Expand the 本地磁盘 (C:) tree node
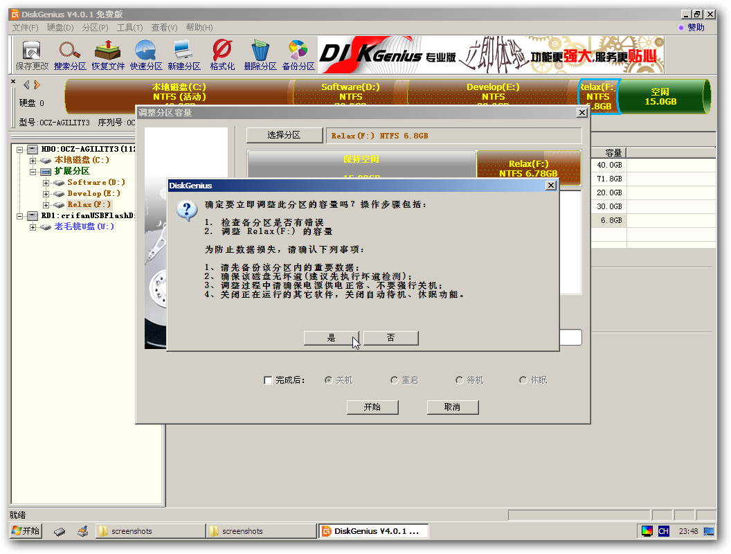731x554 pixels. pos(33,161)
